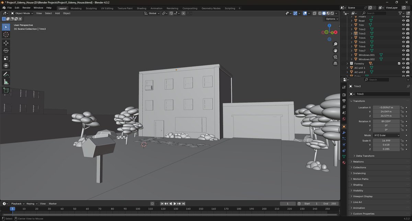The image size is (412, 221).
Task: Click the End frame 250 field
Action: coord(330,204)
